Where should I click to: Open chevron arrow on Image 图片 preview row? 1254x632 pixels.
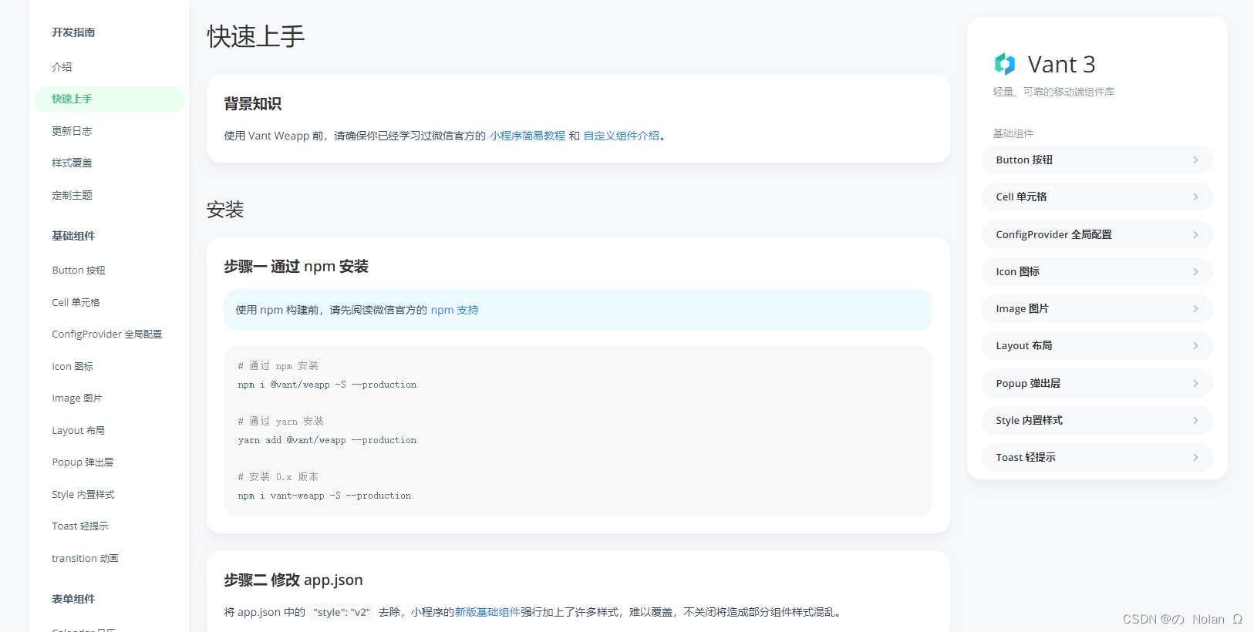click(1195, 309)
